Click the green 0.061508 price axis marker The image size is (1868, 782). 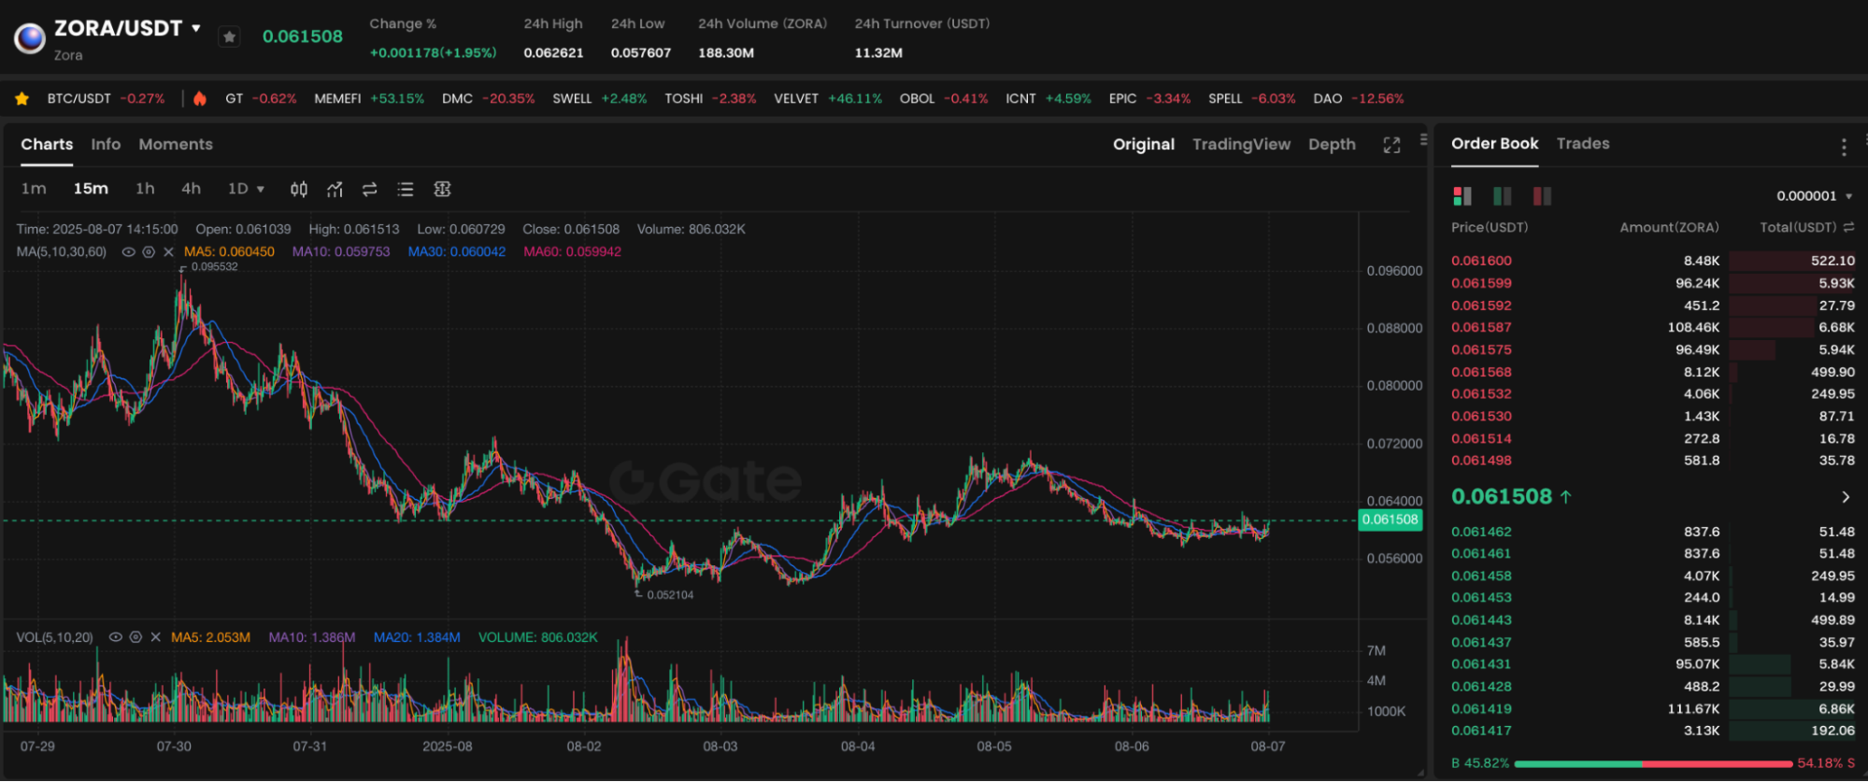tap(1390, 520)
